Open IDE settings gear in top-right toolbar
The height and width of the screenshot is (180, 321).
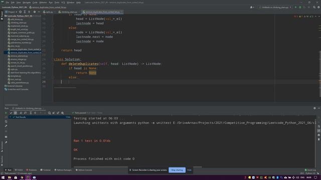point(318,7)
